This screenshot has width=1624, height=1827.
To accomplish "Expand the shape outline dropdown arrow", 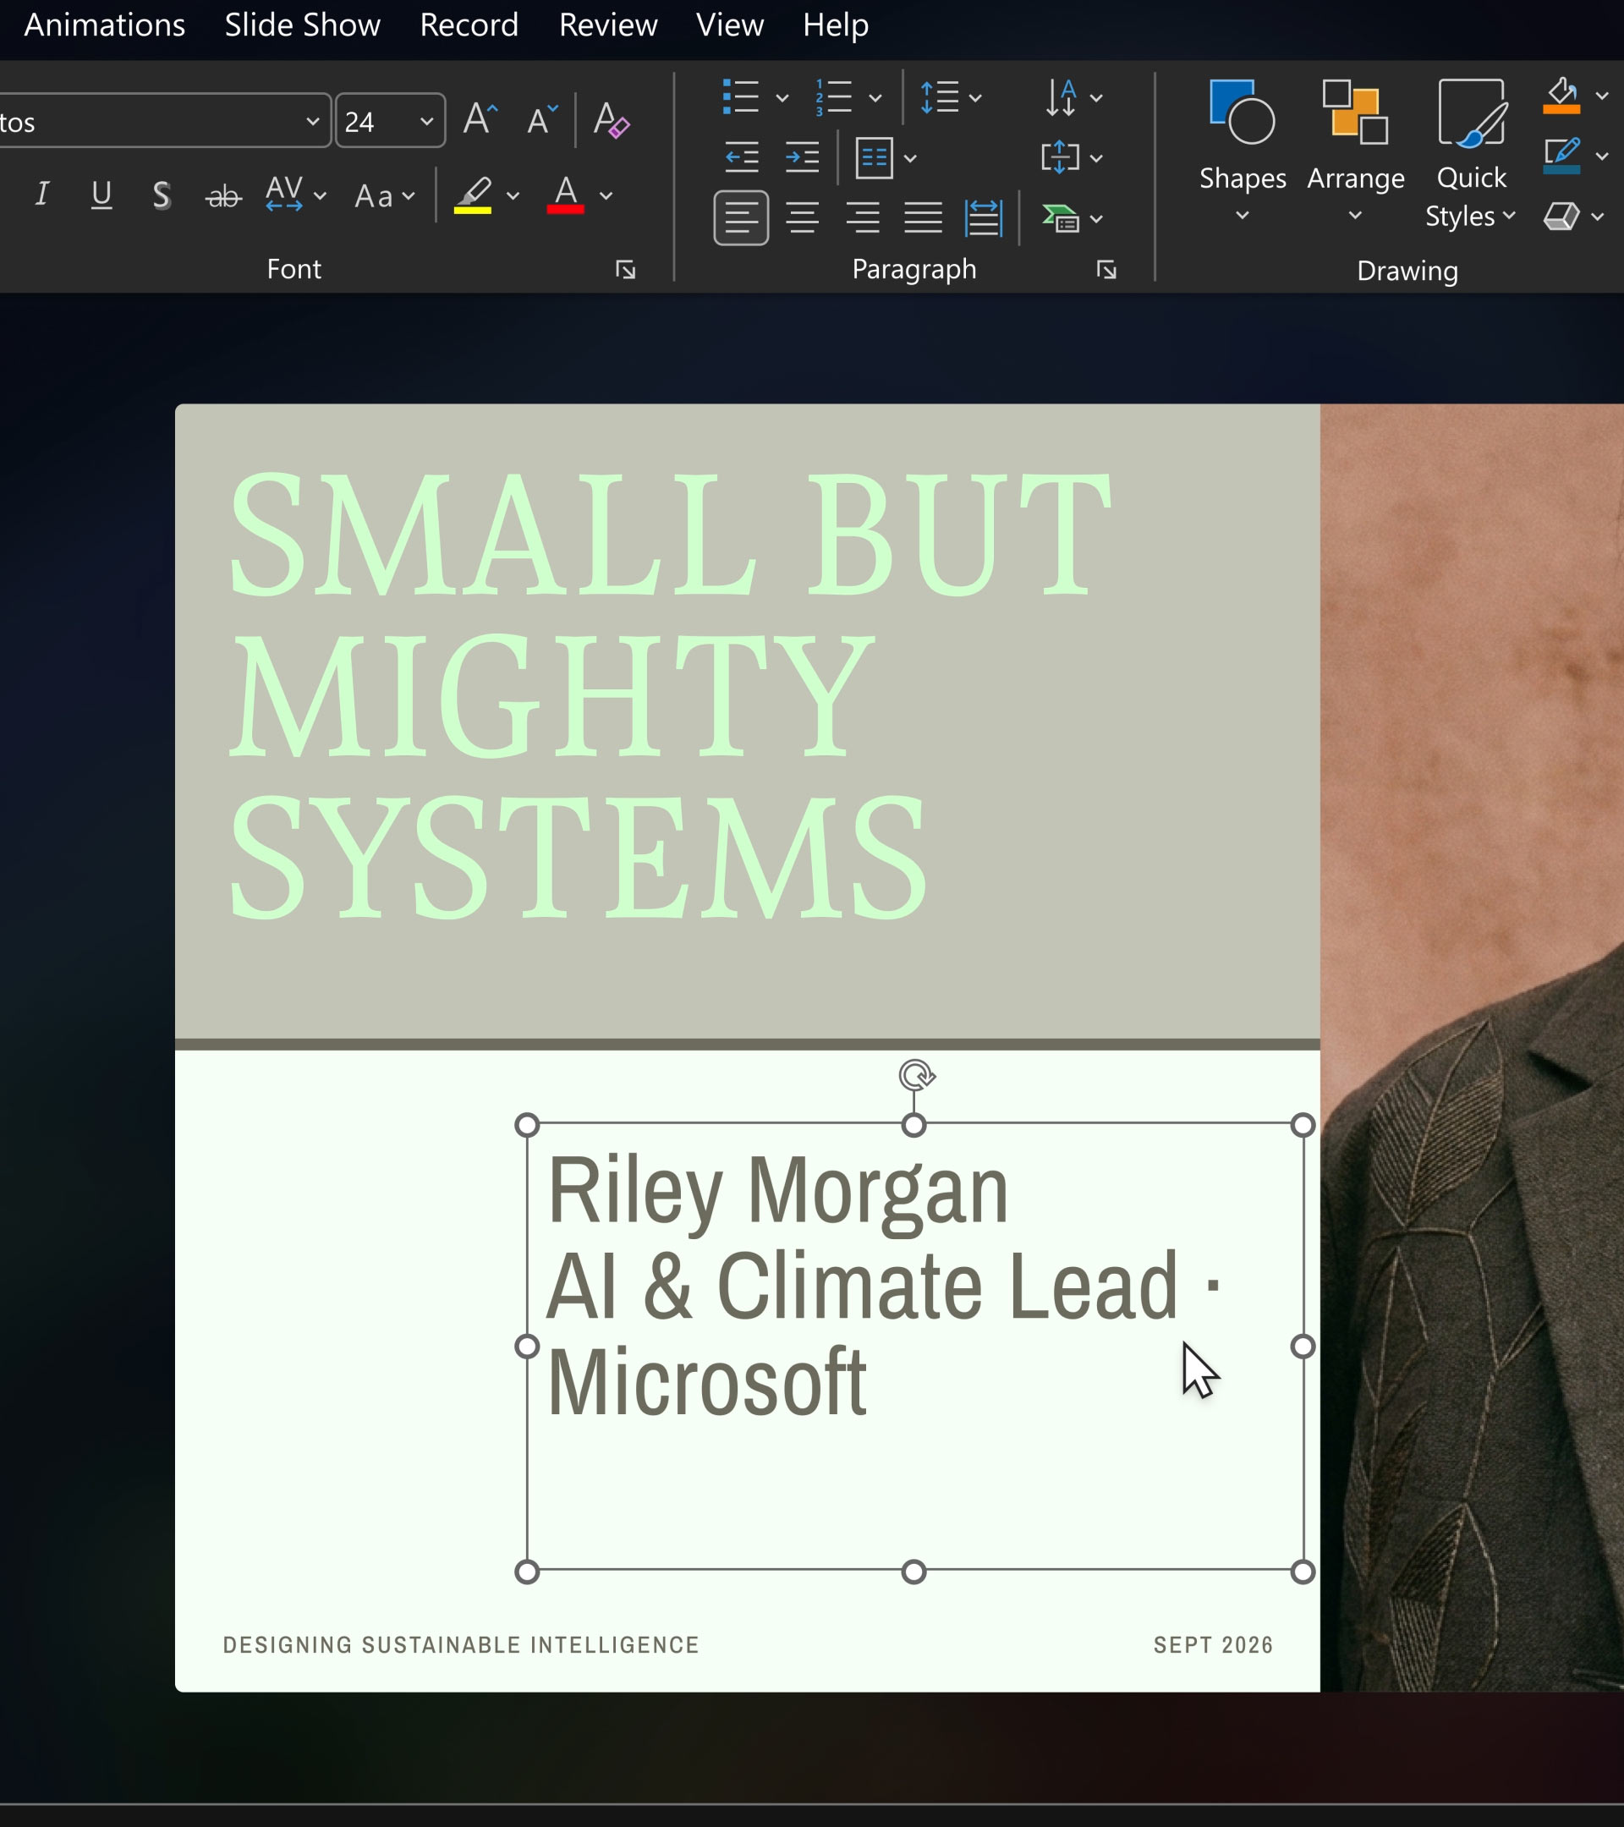I will [x=1602, y=156].
